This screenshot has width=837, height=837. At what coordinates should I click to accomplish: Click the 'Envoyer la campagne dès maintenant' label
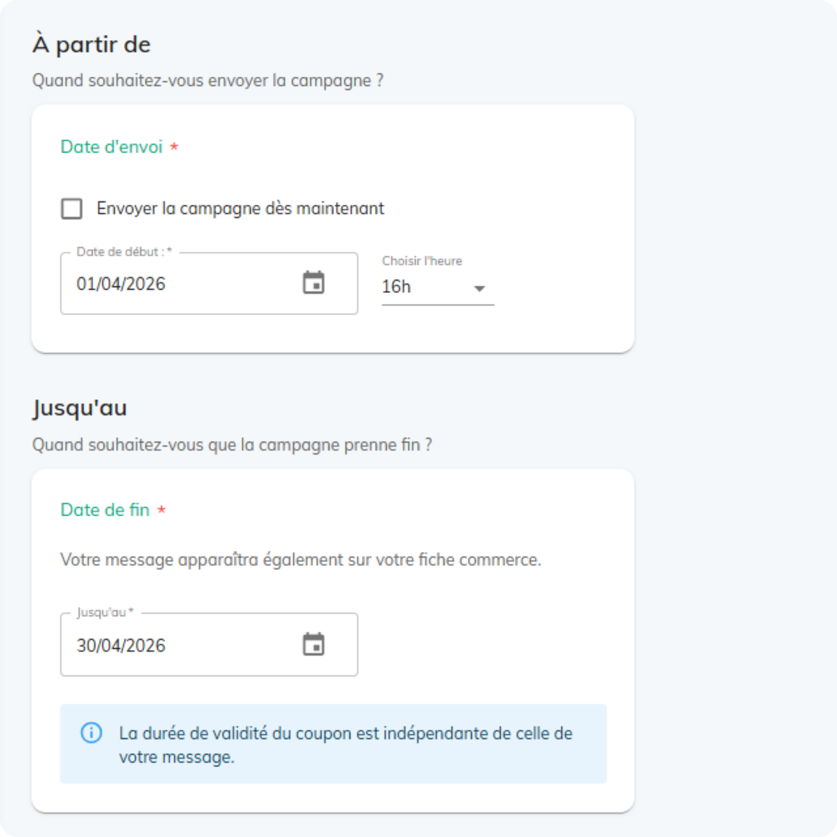click(x=240, y=209)
